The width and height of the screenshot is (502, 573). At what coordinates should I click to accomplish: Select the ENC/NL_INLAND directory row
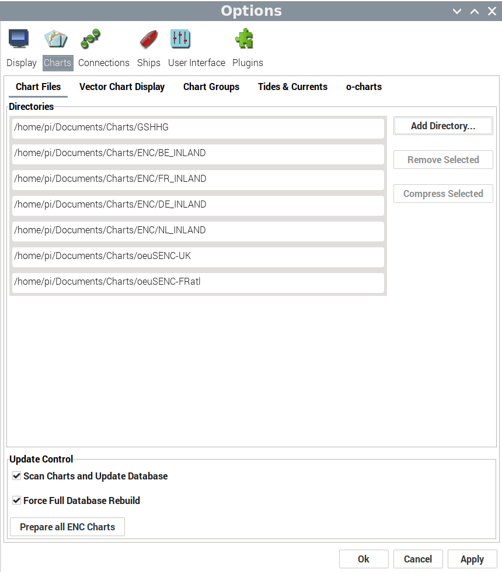198,230
